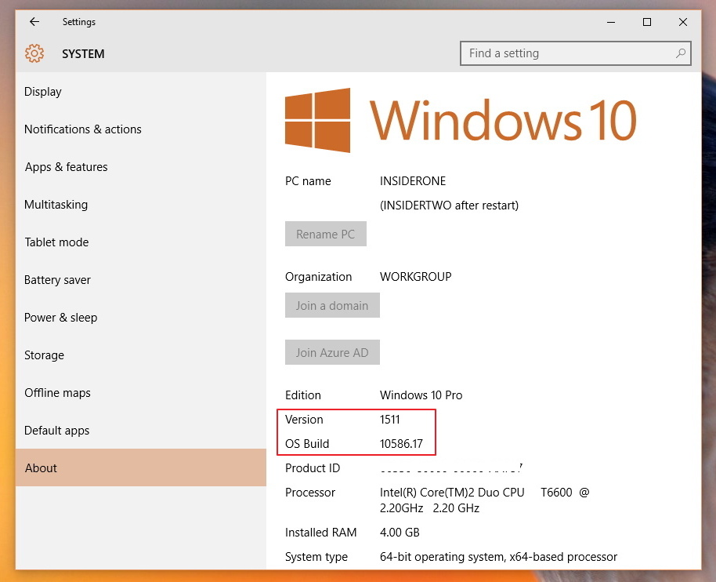The image size is (716, 582).
Task: Click the System gear icon
Action: click(x=34, y=53)
